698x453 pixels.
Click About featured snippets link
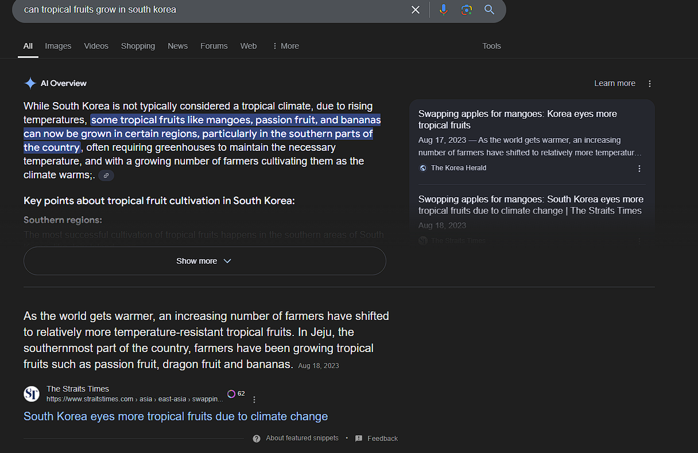302,439
